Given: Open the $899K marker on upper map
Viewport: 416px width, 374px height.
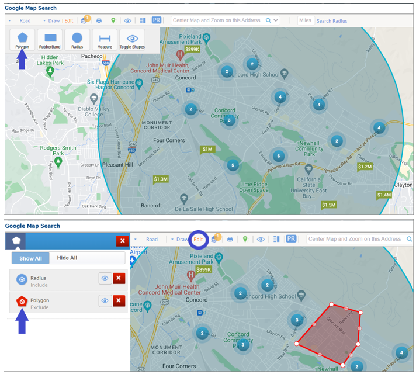Looking at the screenshot, I should pyautogui.click(x=192, y=50).
